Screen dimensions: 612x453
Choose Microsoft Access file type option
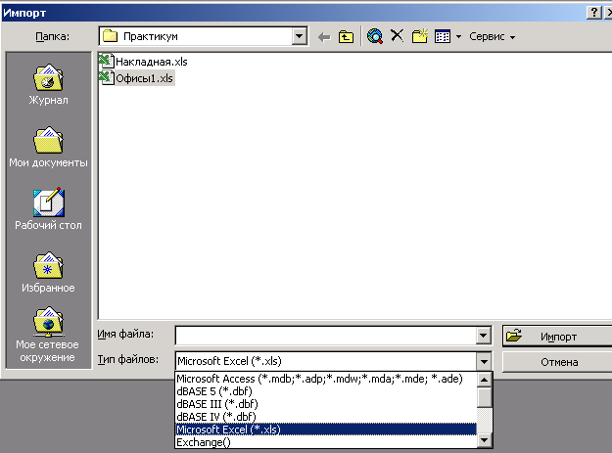(326, 379)
